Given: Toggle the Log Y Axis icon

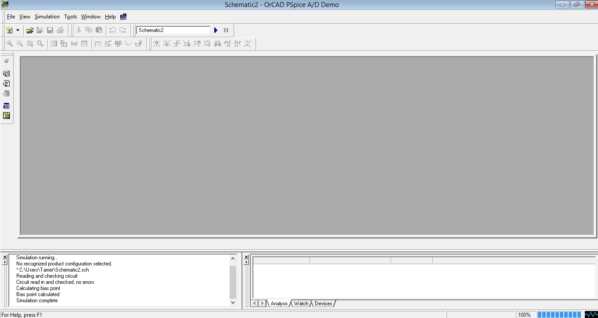Looking at the screenshot, I should click(x=84, y=44).
